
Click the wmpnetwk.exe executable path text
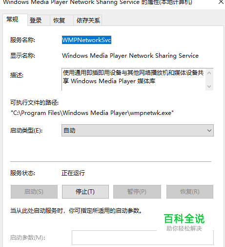click(92, 113)
